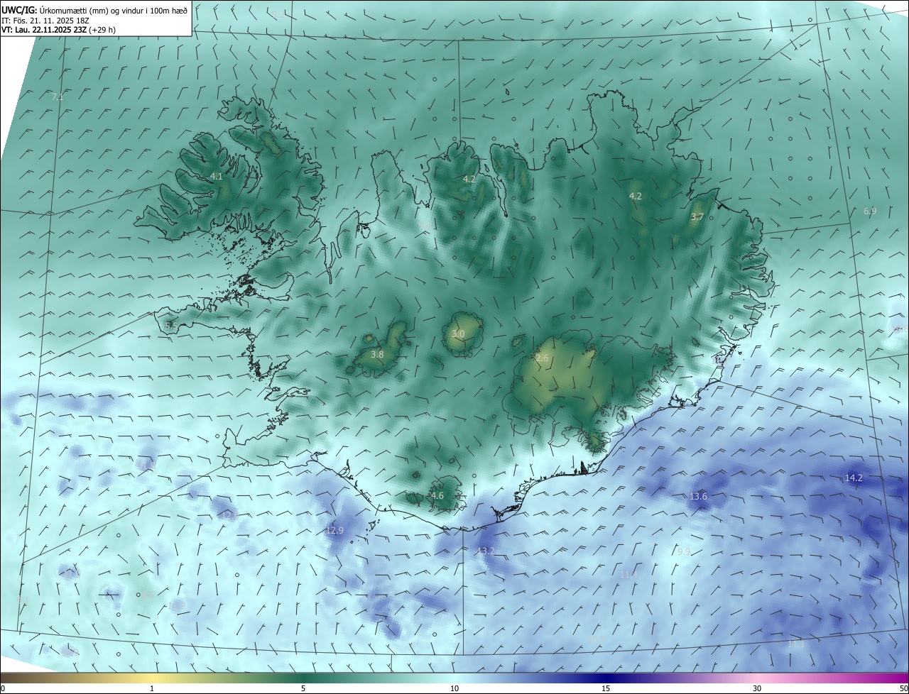Click the legend tick label 1
This screenshot has width=909, height=694.
tap(152, 688)
